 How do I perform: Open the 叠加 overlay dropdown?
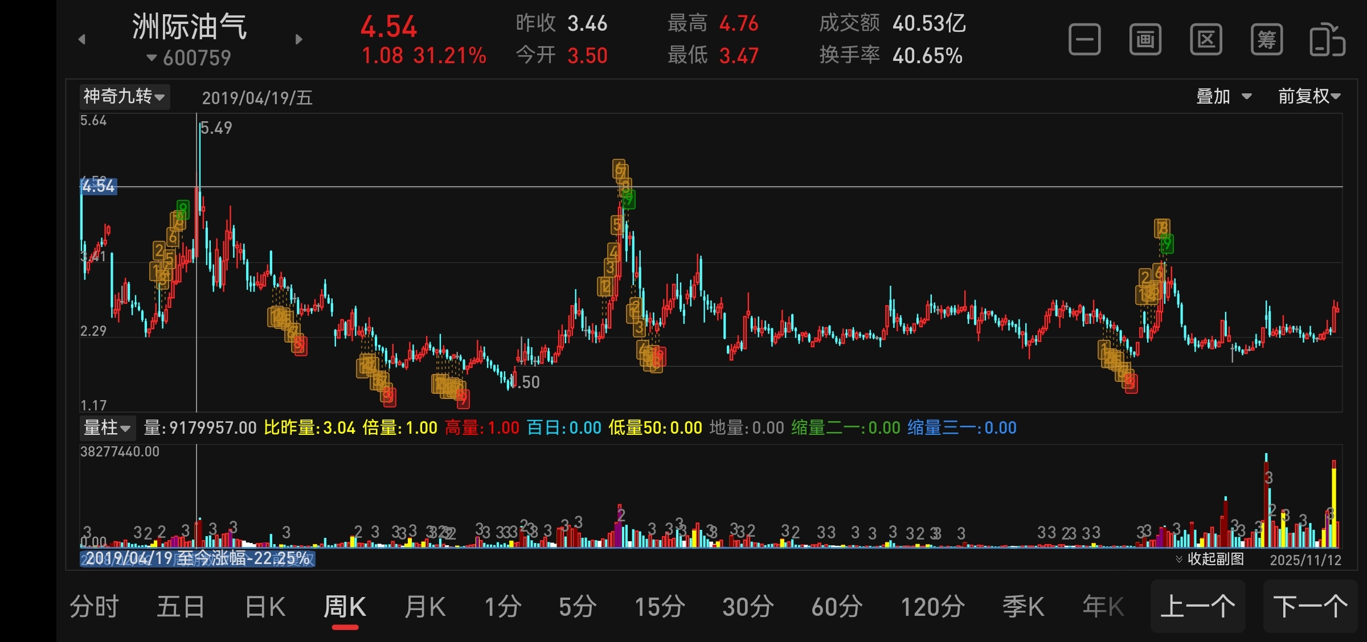pos(1223,96)
